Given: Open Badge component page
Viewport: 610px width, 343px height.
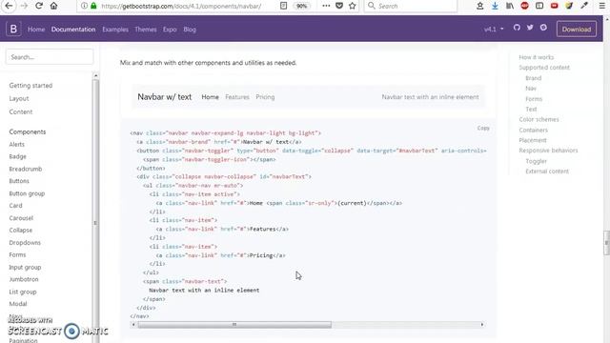Looking at the screenshot, I should [17, 156].
